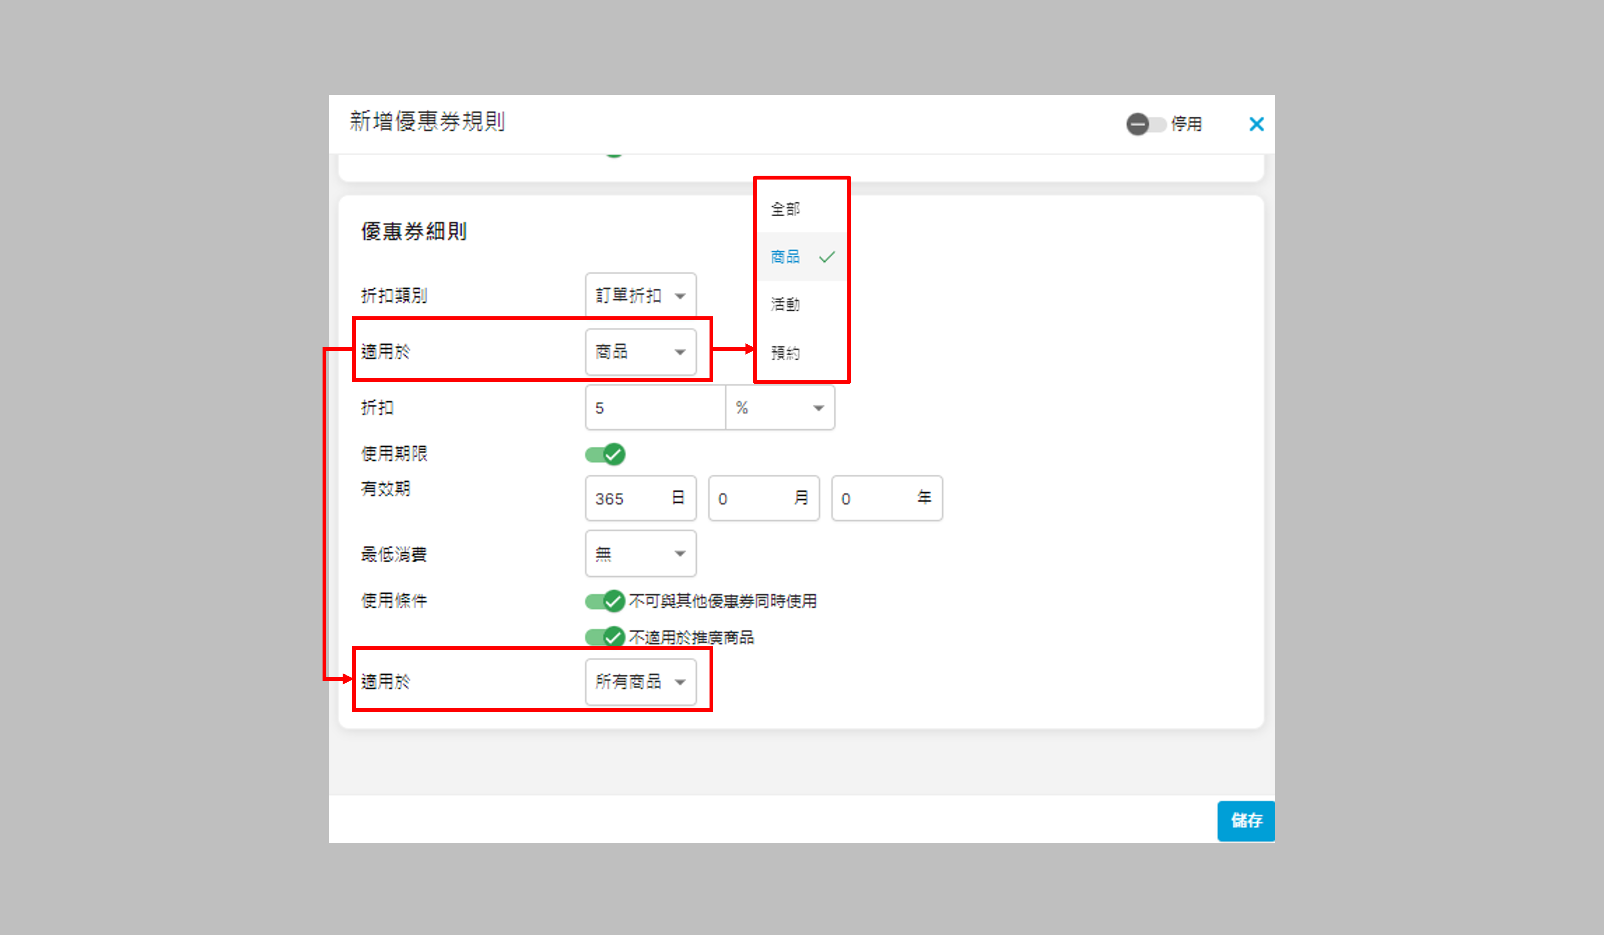Disable 不可與其他優惠券同時使用 toggle
1604x935 pixels.
point(605,600)
